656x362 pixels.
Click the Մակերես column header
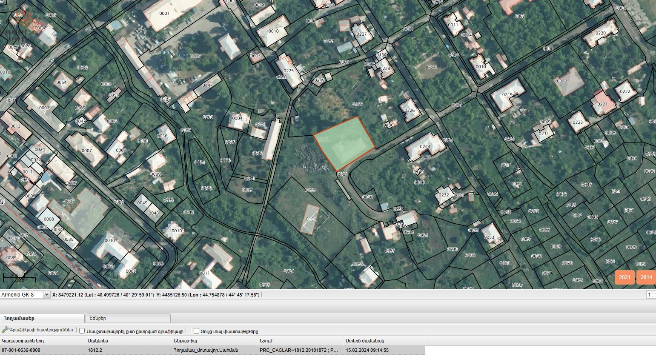click(128, 341)
